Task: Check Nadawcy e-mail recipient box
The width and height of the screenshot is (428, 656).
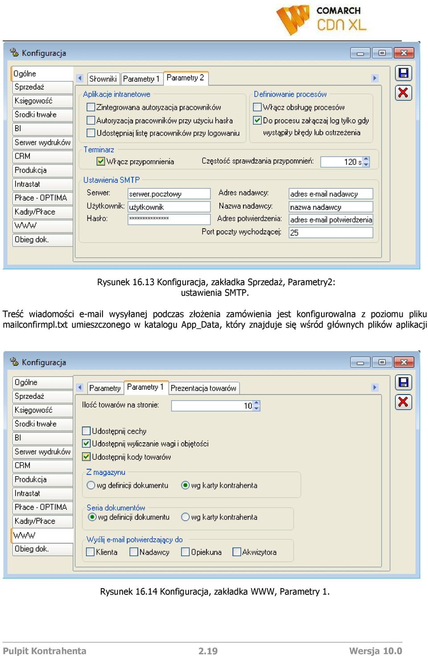Action: [134, 552]
